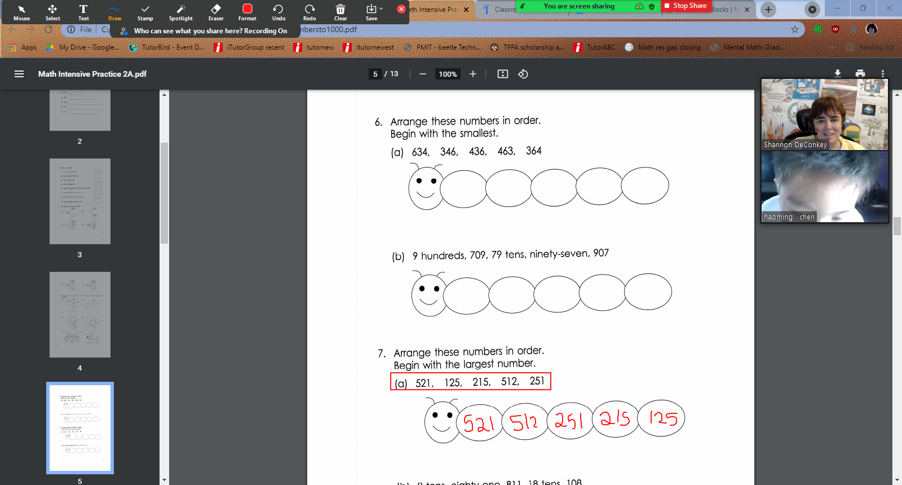Open the Apps bookmarks shortcut
The width and height of the screenshot is (902, 485).
point(23,47)
